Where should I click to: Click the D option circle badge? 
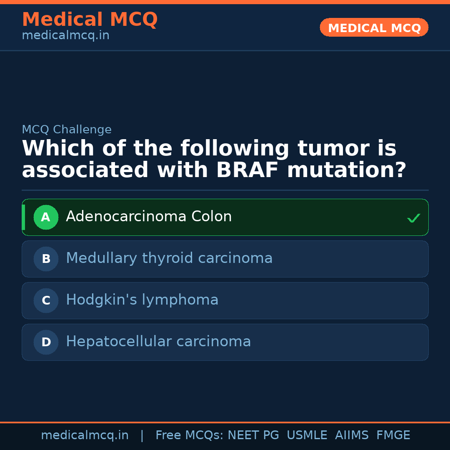click(x=46, y=342)
